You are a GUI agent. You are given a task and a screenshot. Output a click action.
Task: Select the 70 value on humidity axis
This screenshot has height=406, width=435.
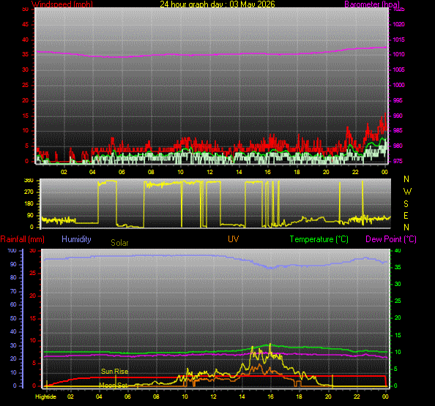[x=13, y=291]
